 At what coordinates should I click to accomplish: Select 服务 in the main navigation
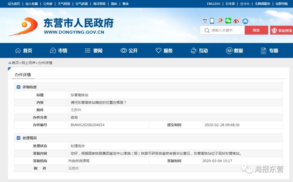point(164,51)
